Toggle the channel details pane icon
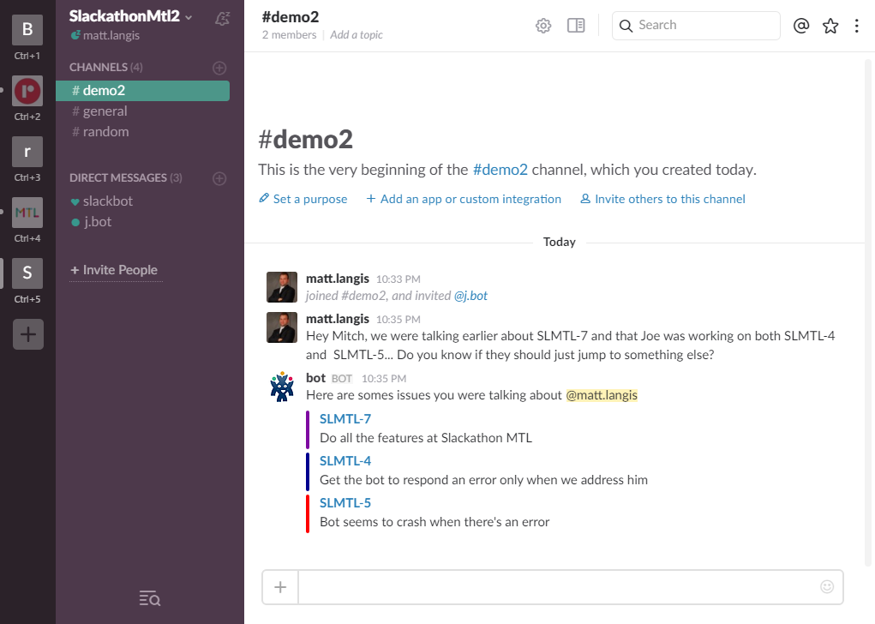 576,26
